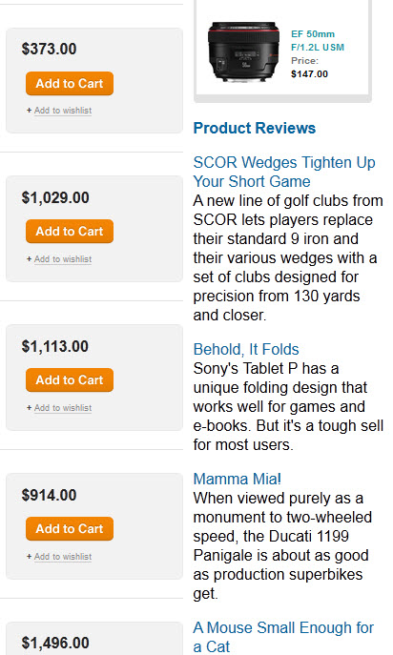Add the $1,029.00 item to wishlist
Image resolution: width=393 pixels, height=655 pixels.
63,259
